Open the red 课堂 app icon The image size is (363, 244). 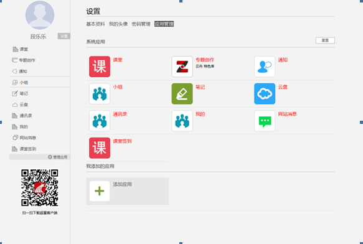pos(100,67)
